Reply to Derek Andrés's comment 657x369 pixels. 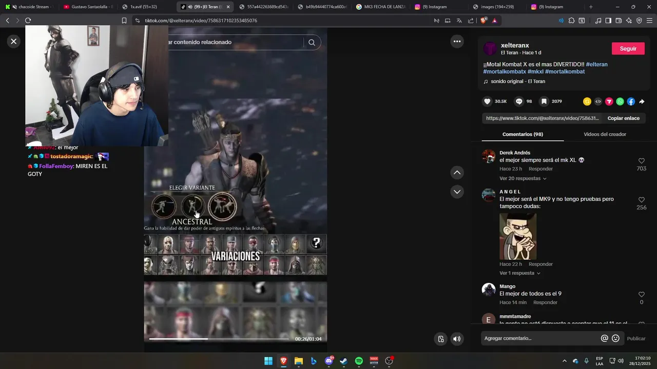[x=540, y=169]
